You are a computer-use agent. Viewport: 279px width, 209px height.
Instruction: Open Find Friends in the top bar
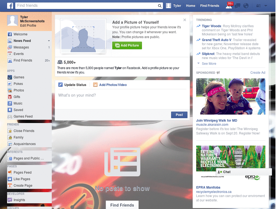coord(210,6)
